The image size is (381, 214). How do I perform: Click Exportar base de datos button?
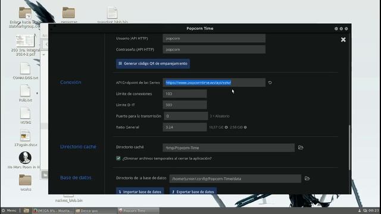[x=193, y=191]
